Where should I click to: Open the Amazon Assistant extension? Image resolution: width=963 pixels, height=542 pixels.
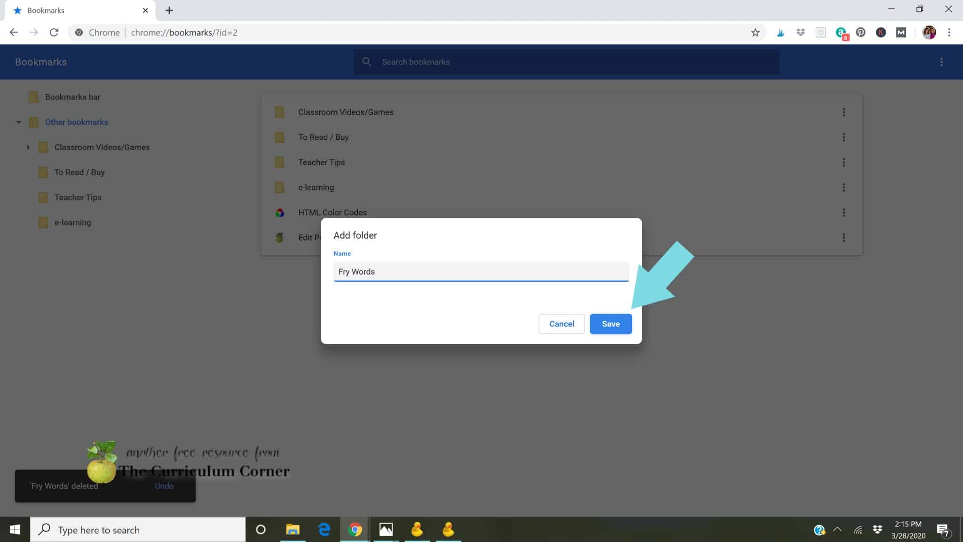841,32
